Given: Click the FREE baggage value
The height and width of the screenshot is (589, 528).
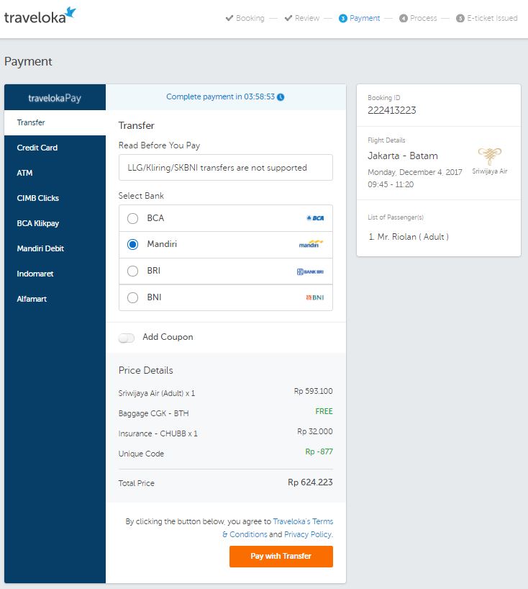Looking at the screenshot, I should (324, 411).
